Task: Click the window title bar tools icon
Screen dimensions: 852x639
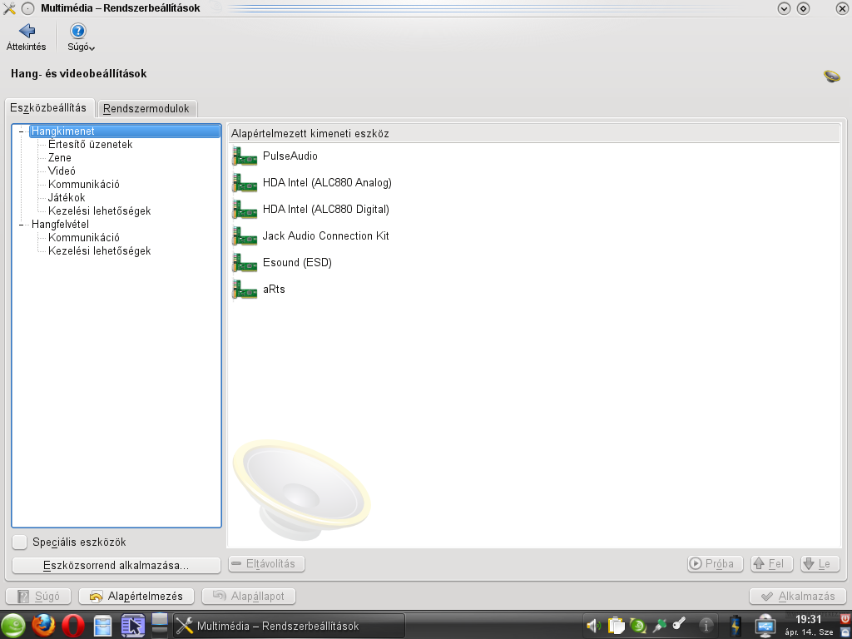Action: coord(9,8)
